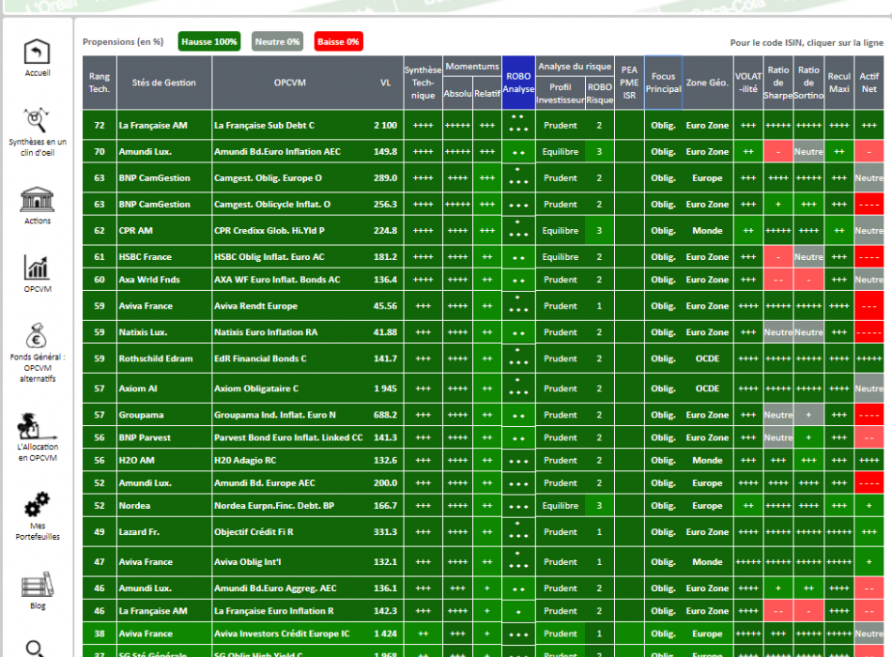The height and width of the screenshot is (657, 892).
Task: Click the Ratio de Sortino column header
Action: tap(808, 83)
